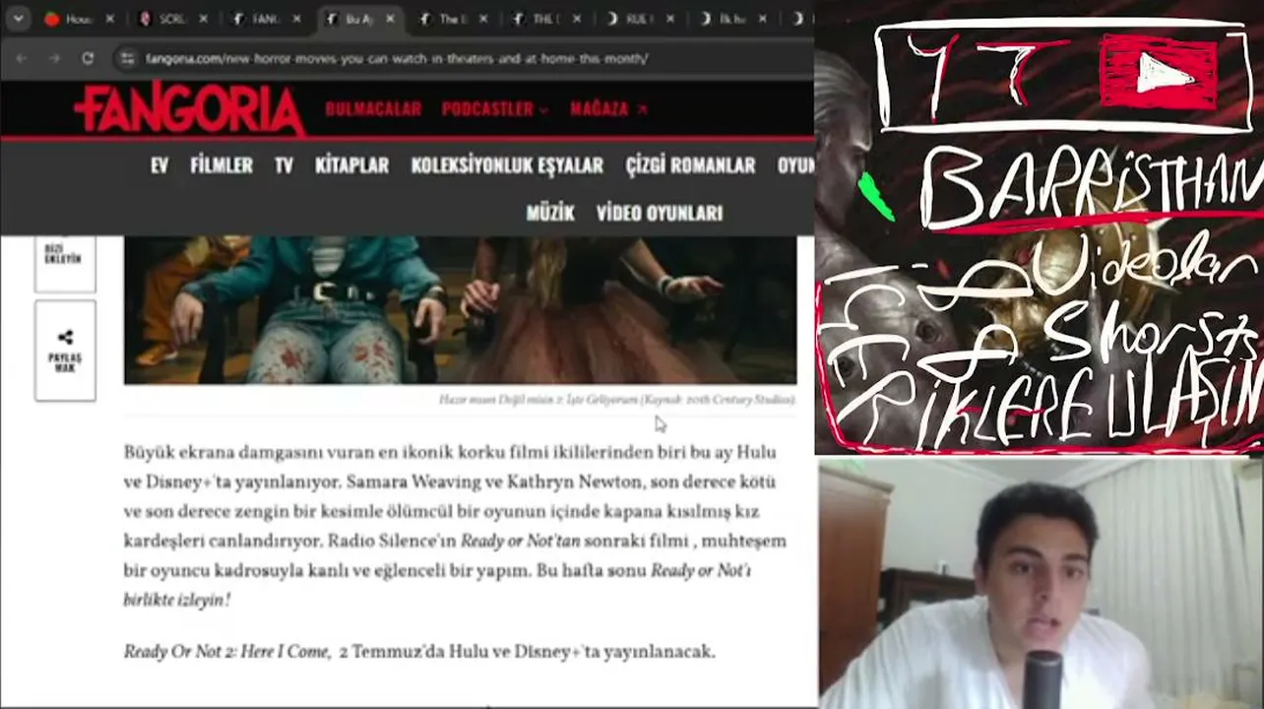Open the BULMACALAR link
Viewport: 1264px width, 709px height.
click(373, 109)
